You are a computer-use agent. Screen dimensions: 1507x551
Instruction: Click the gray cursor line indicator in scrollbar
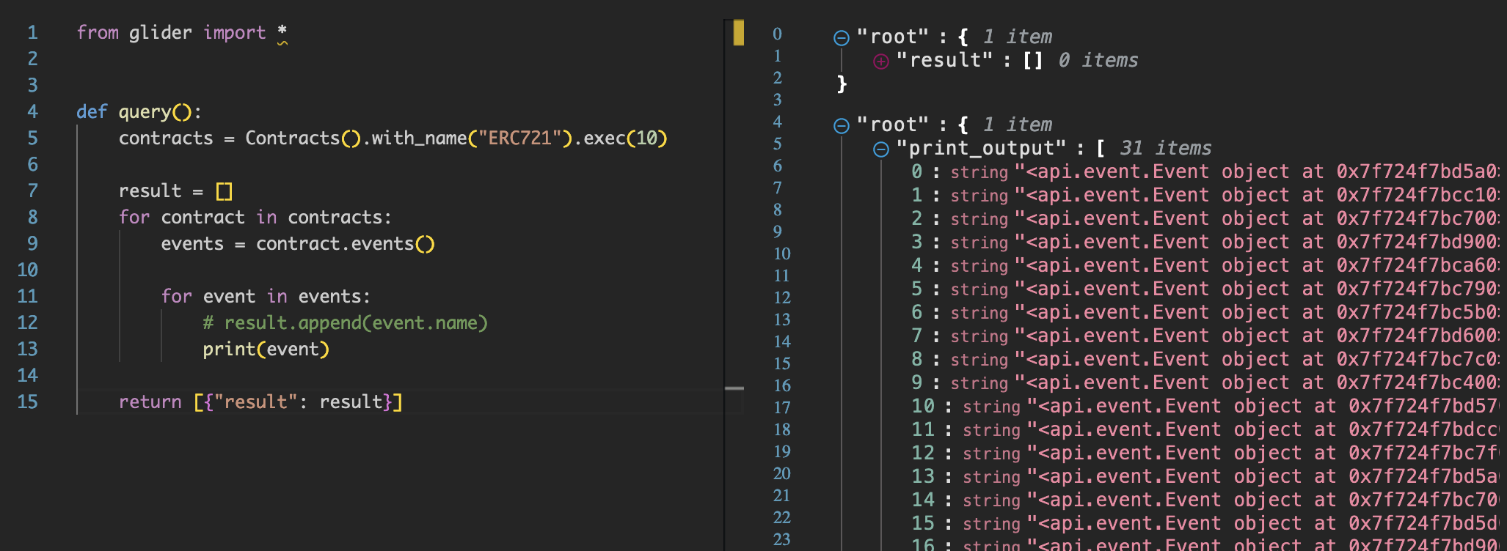coord(734,388)
